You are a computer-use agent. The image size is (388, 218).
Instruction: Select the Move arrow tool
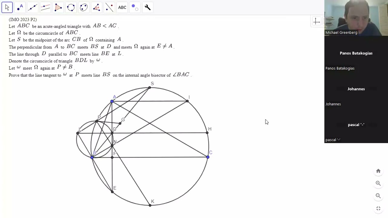click(7, 8)
